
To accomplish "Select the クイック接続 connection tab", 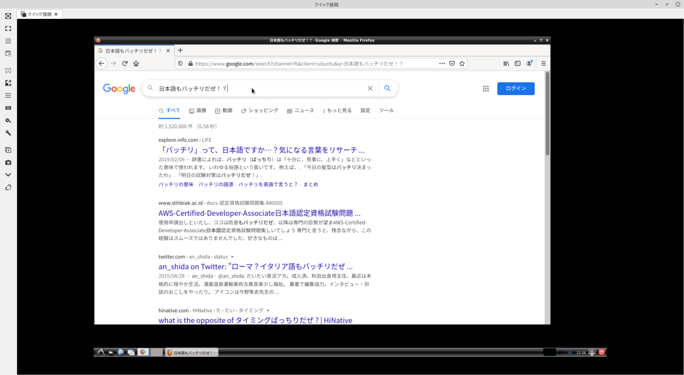I will (39, 14).
